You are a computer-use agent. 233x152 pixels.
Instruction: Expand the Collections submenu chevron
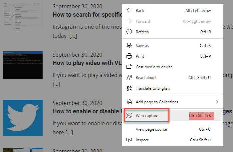click(217, 102)
